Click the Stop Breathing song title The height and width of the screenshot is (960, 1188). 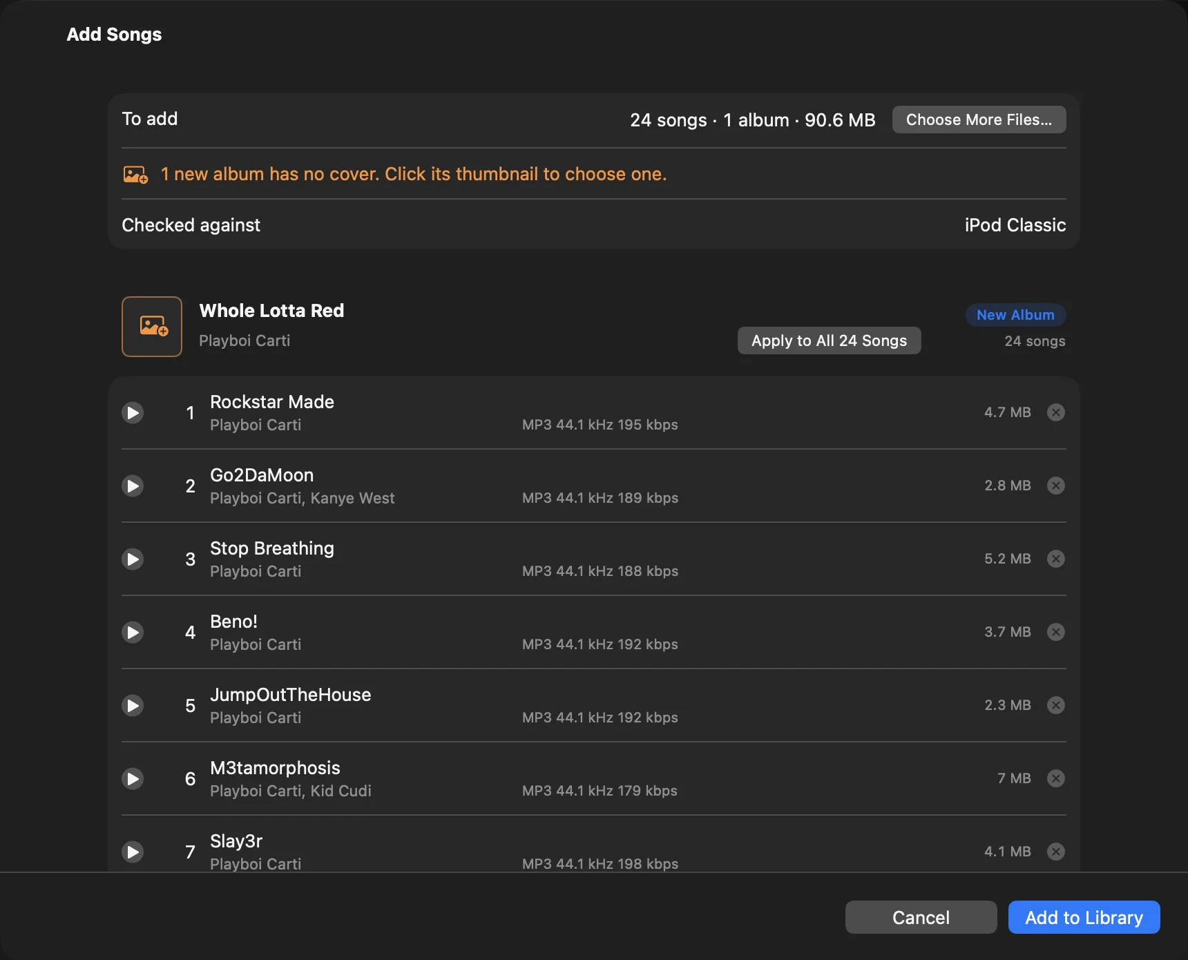[272, 548]
